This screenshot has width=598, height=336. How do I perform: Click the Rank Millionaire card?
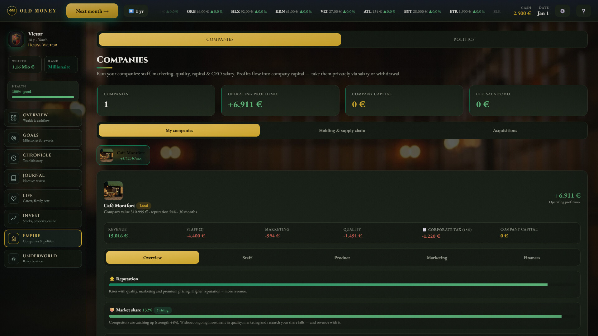(61, 64)
